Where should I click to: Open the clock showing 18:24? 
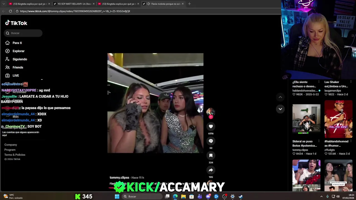coord(348,196)
